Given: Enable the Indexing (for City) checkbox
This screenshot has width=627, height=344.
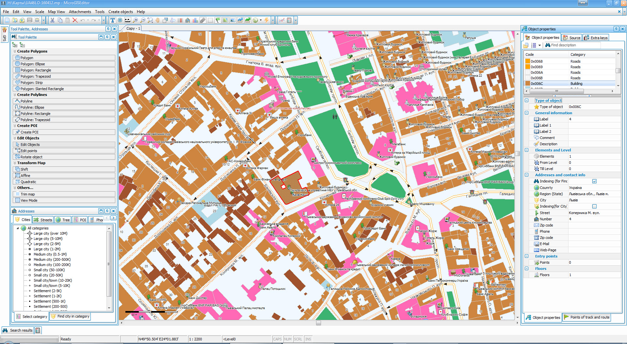Looking at the screenshot, I should (x=594, y=206).
